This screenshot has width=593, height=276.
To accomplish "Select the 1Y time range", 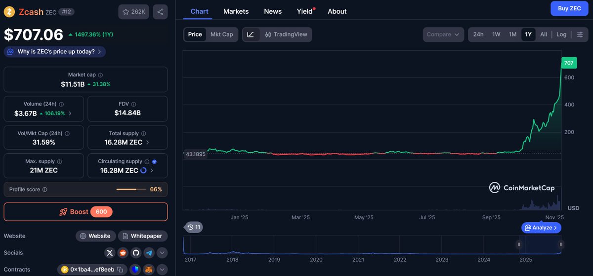I will [x=528, y=34].
